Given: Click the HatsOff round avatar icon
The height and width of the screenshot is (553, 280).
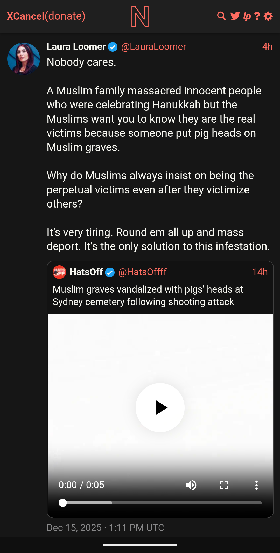Looking at the screenshot, I should coord(59,272).
